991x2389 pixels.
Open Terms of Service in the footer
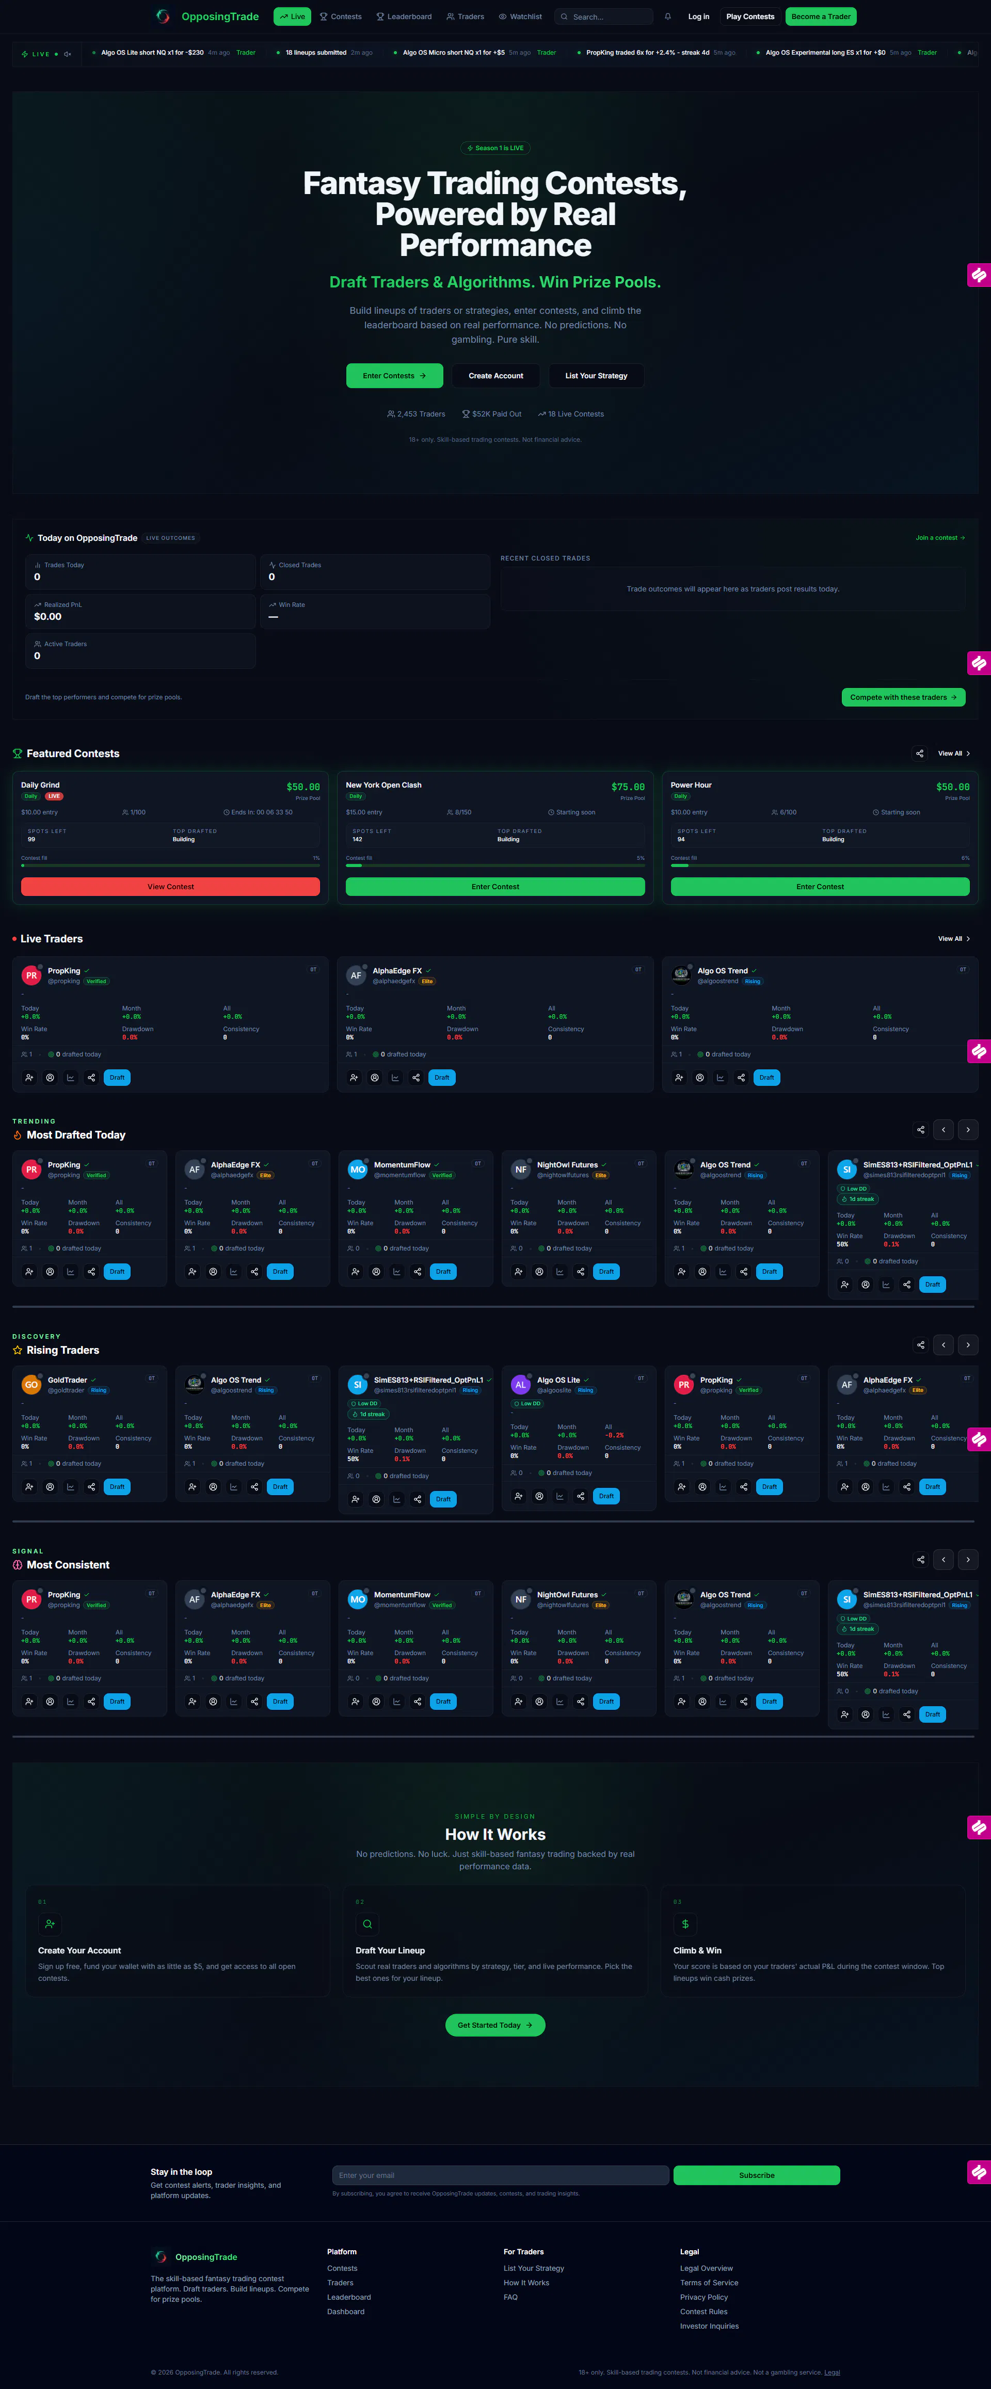[x=709, y=2283]
